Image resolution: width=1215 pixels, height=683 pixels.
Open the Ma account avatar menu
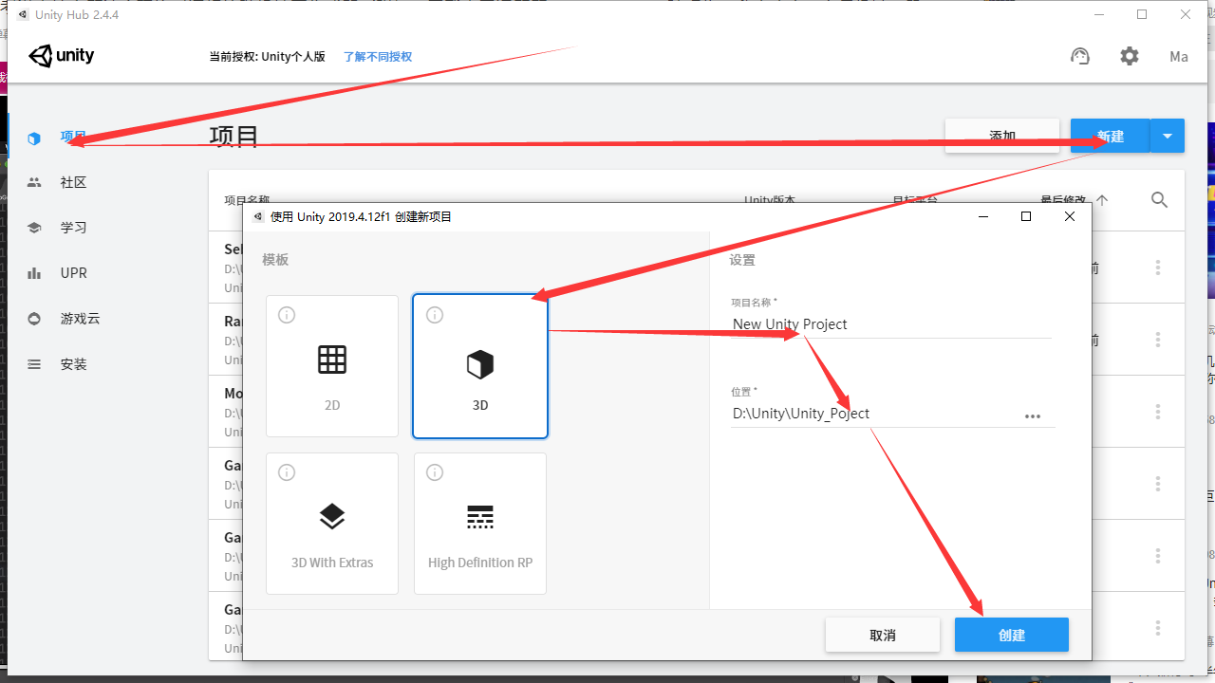[1178, 56]
